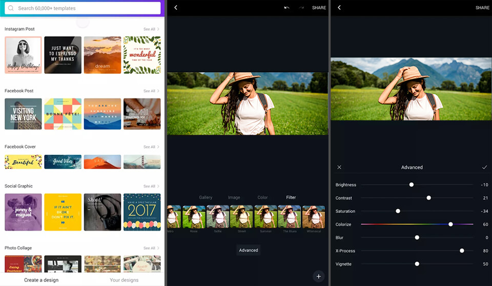Open the Bonne Fête geometric template
Screen dimensions: 492x286
[x=63, y=114]
